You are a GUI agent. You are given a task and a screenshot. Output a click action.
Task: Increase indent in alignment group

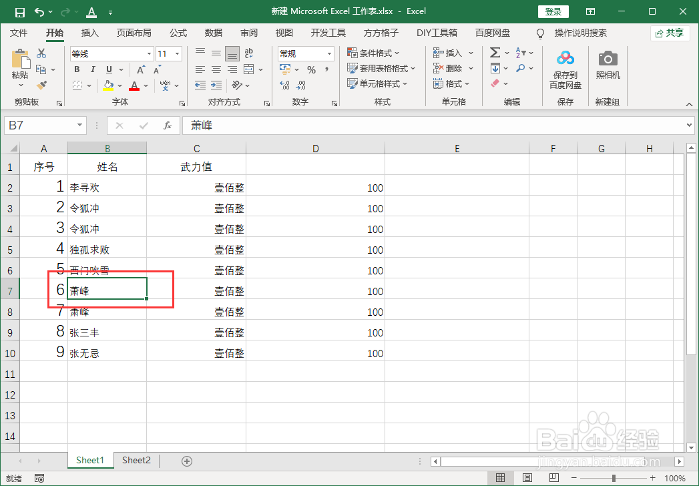(216, 85)
